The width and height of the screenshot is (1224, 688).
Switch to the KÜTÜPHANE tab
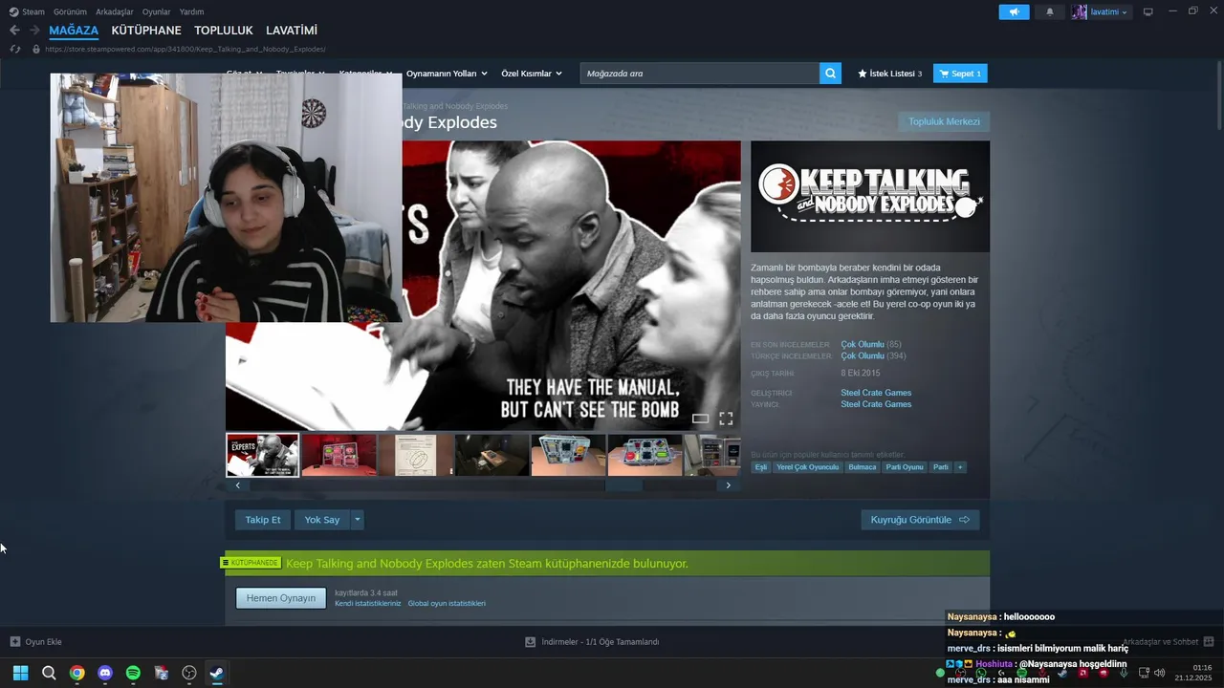(146, 31)
